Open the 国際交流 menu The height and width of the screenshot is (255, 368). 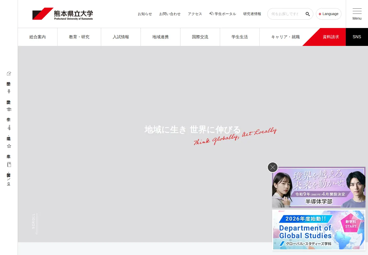pos(200,37)
